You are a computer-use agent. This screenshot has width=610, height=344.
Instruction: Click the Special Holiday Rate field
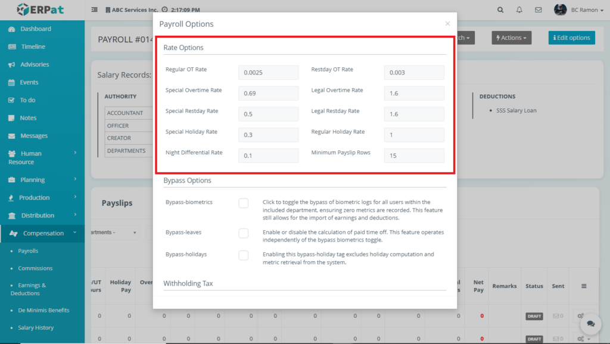coord(269,135)
